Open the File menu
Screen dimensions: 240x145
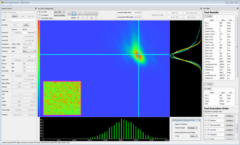[x=3, y=5]
